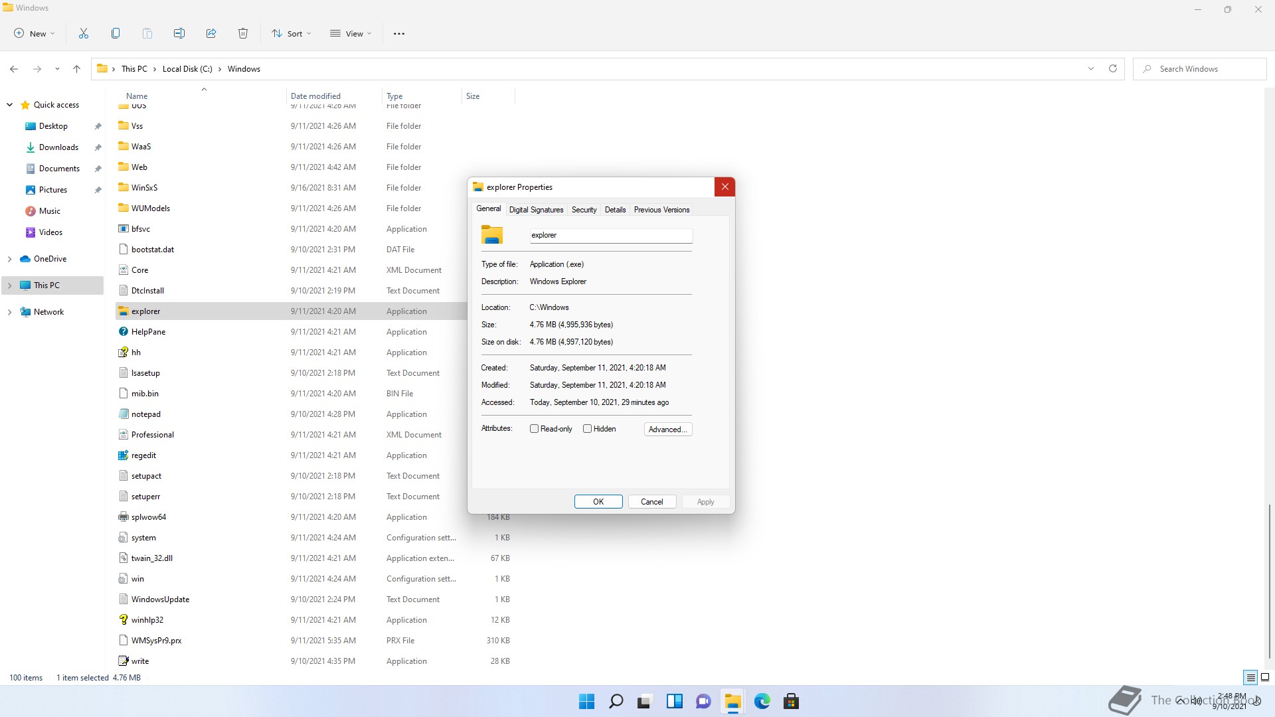Open Widgets from the taskbar
Screen dimensions: 1275x717
point(675,701)
